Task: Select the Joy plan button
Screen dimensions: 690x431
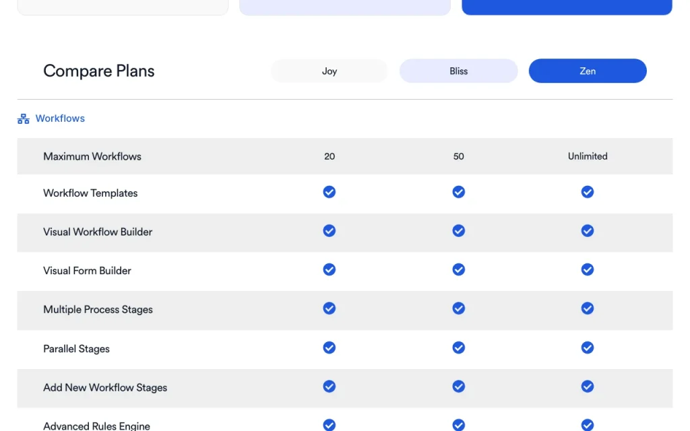Action: click(329, 71)
